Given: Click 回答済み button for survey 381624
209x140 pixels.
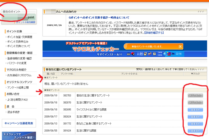Looking at the screenshot, I should pos(195,131).
